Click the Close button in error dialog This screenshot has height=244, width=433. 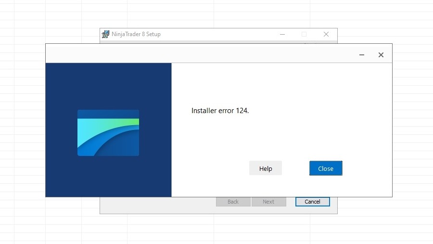(x=326, y=168)
